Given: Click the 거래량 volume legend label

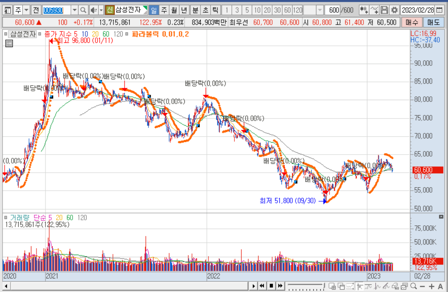Looking at the screenshot, I should (20, 218).
